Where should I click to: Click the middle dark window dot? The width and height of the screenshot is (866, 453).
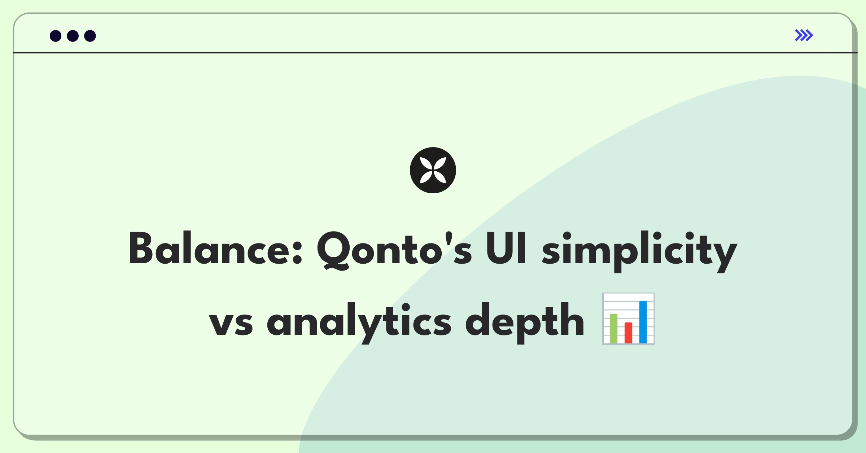coord(73,36)
